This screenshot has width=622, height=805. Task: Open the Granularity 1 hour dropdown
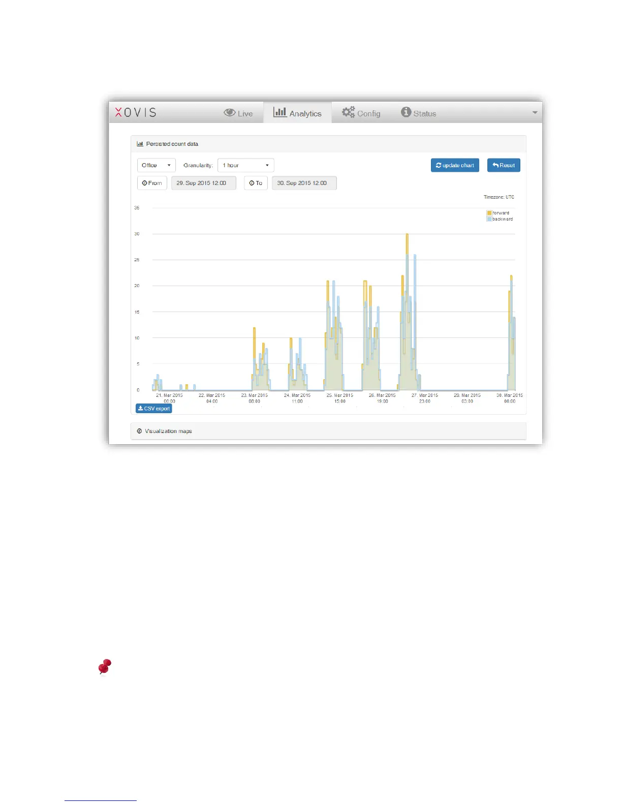[245, 165]
